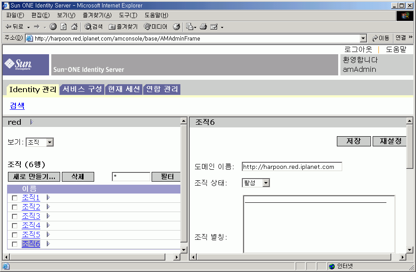Click the left pane vertical scrollbar thumb
Image resolution: width=416 pixels, height=272 pixels.
(184, 183)
